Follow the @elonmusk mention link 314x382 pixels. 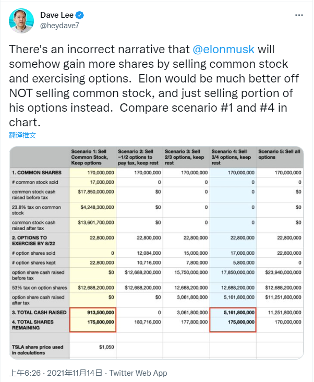pos(223,50)
